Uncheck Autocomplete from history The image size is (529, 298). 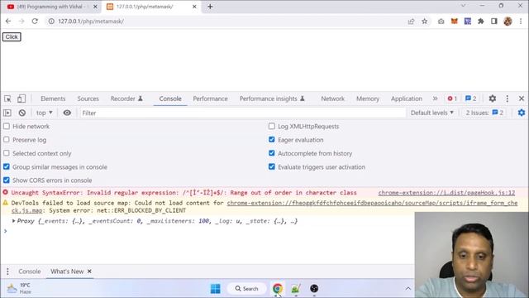272,153
